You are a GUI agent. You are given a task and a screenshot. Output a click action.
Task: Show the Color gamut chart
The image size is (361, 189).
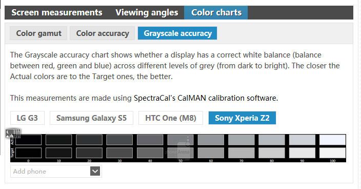tap(38, 33)
